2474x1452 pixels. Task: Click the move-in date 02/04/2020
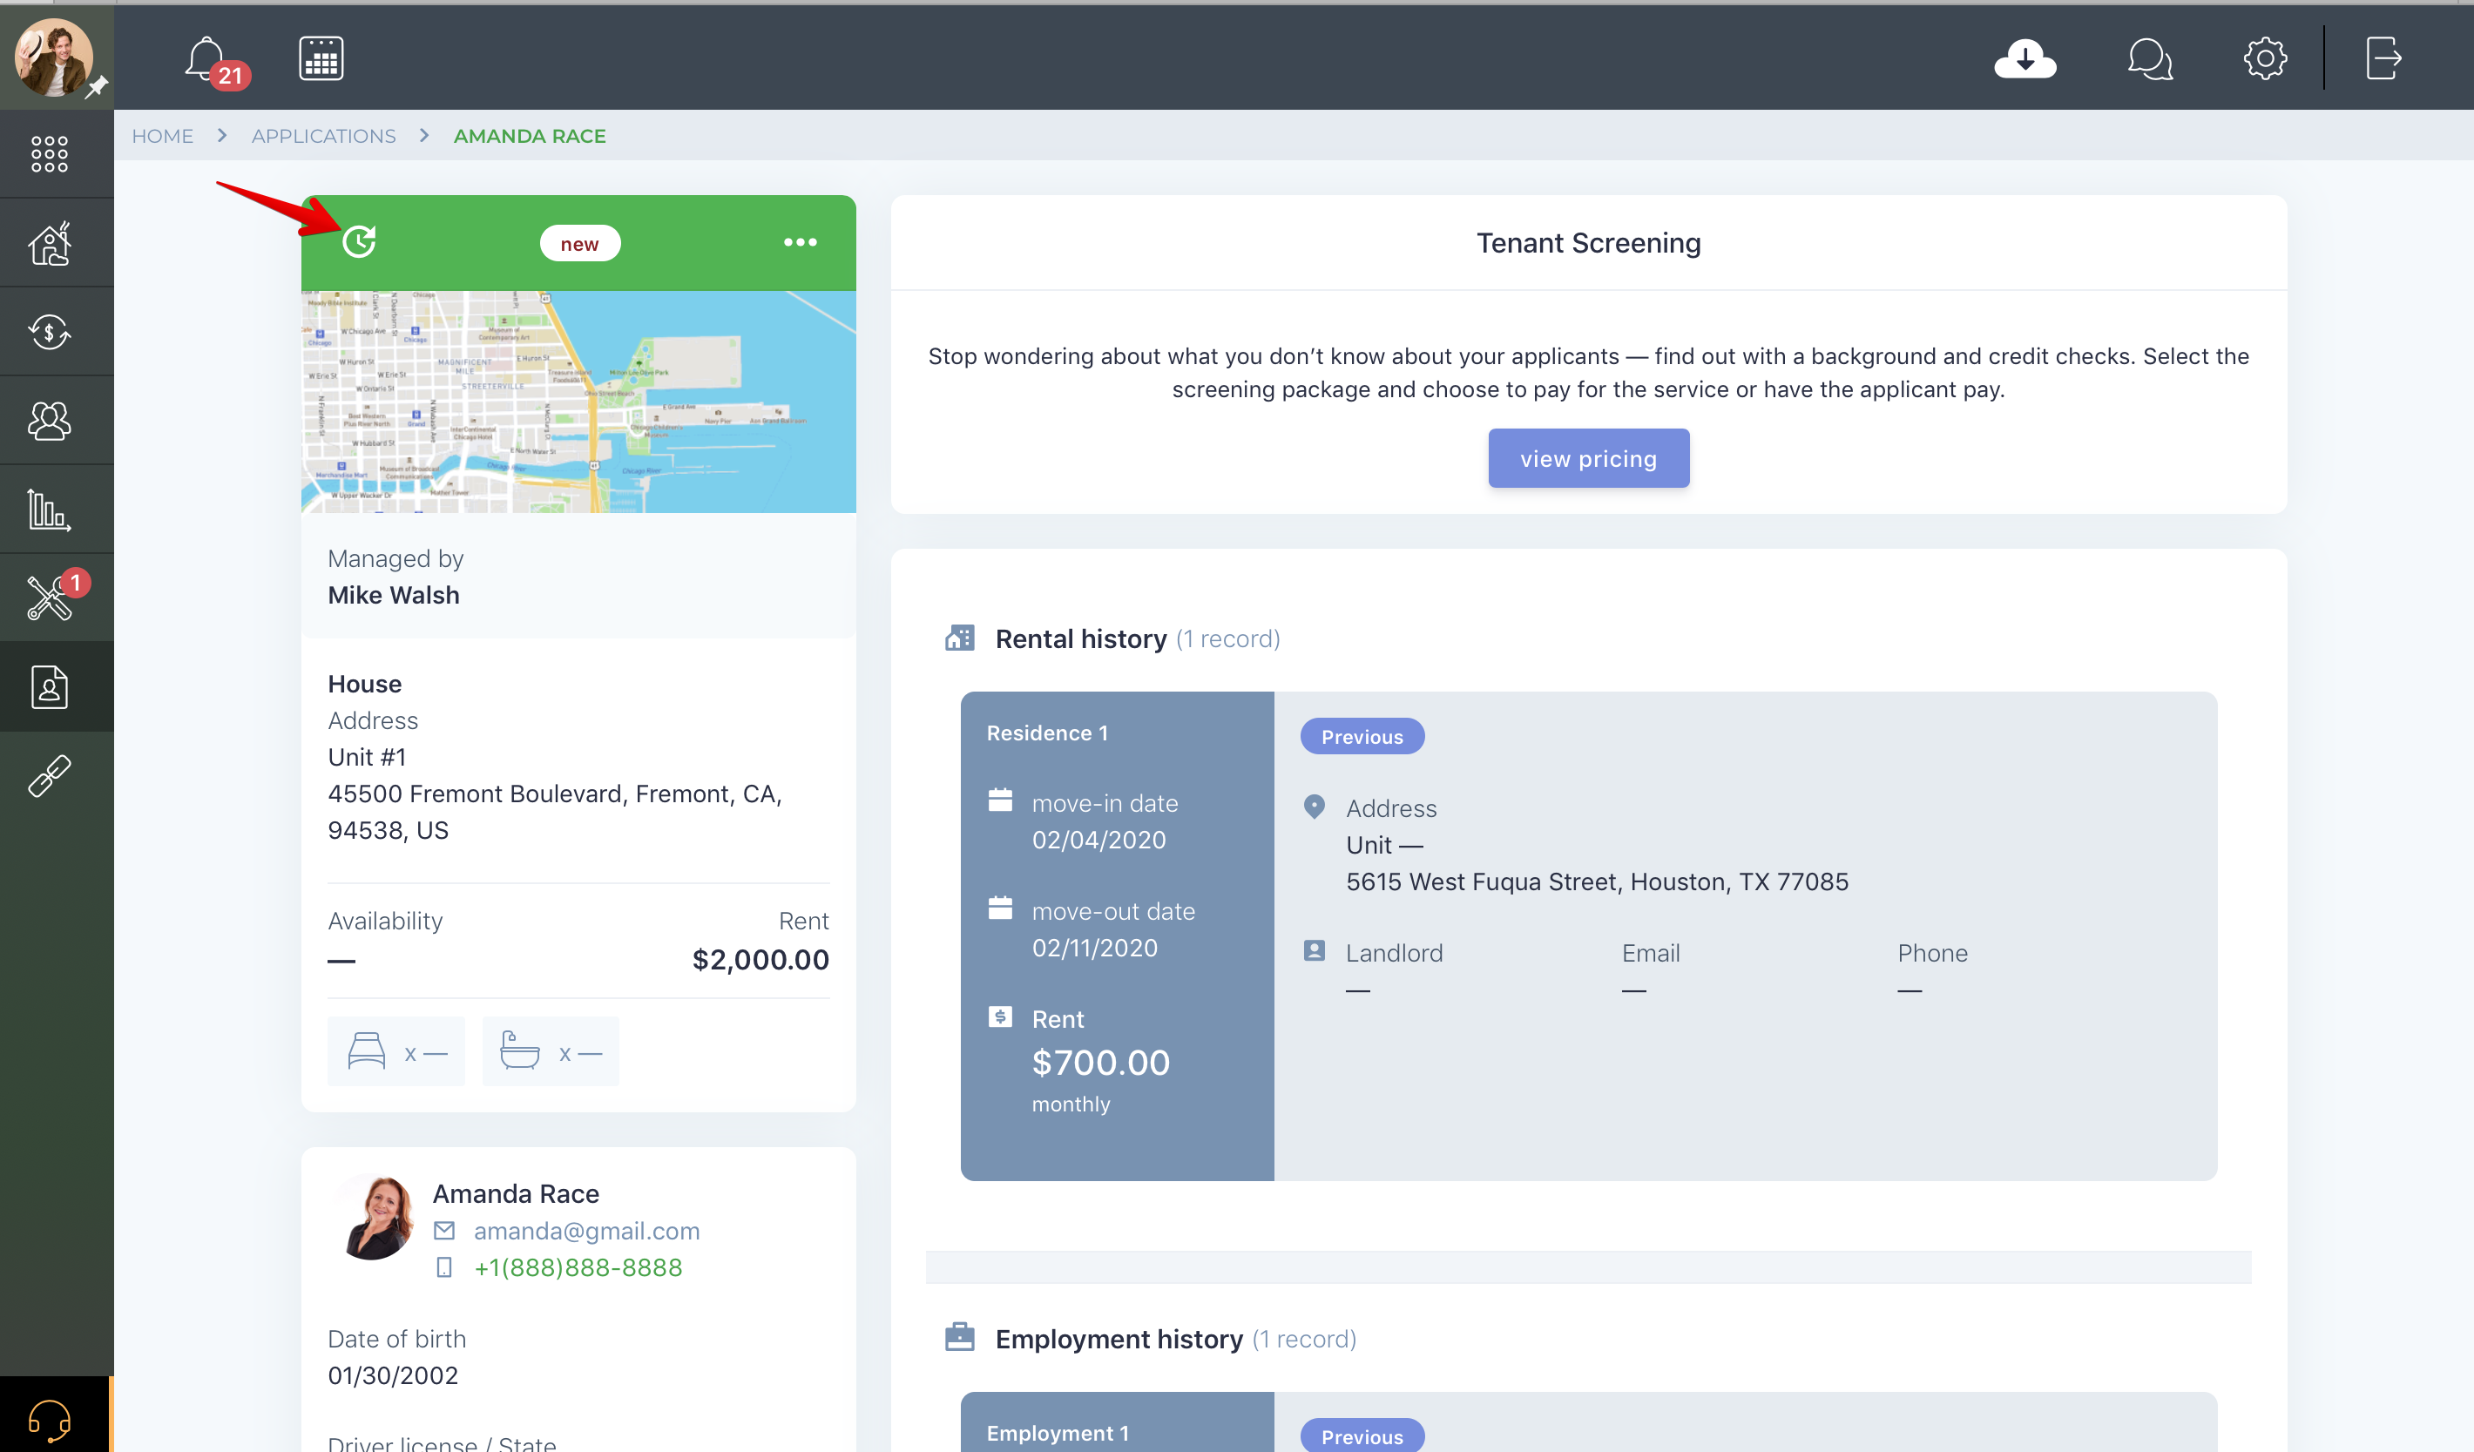[x=1098, y=840]
